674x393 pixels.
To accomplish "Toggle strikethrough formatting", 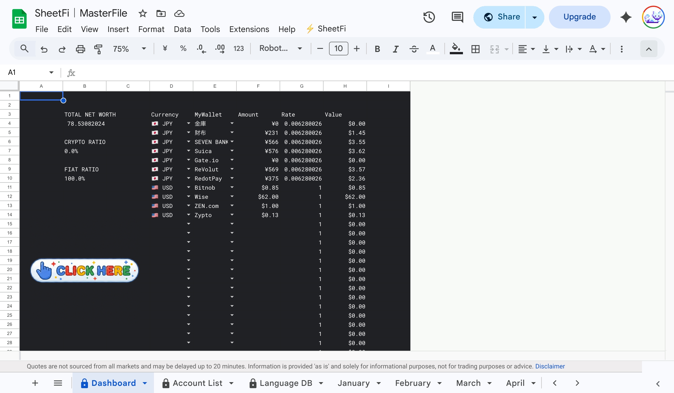I will click(414, 49).
